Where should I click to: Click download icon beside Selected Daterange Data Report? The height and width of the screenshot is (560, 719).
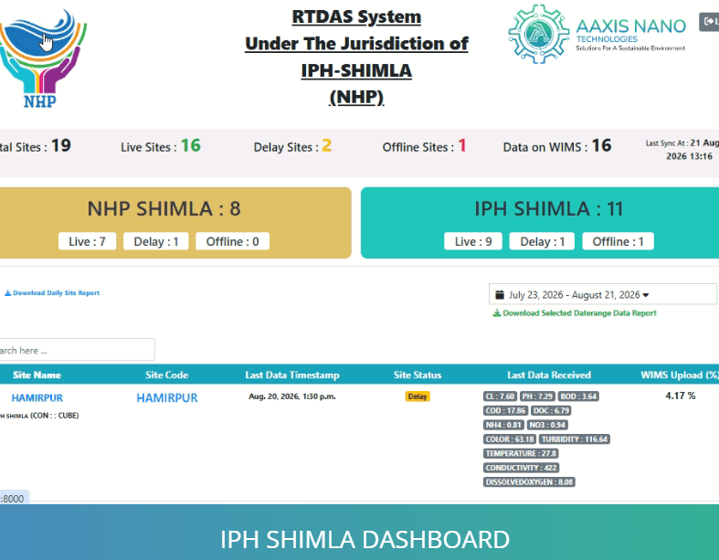[x=497, y=313]
